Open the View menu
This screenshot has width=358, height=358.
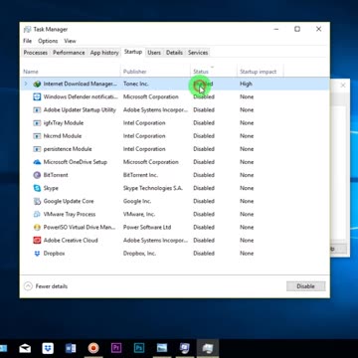[x=70, y=41]
